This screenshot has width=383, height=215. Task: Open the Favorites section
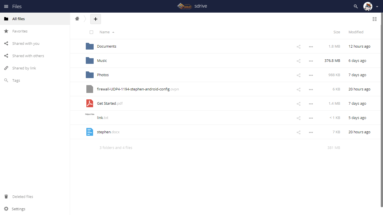(x=20, y=31)
